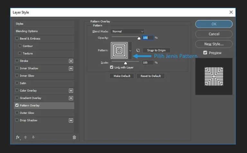247x153 pixels.
Task: Click Snap to Origin button
Action: pos(156,50)
